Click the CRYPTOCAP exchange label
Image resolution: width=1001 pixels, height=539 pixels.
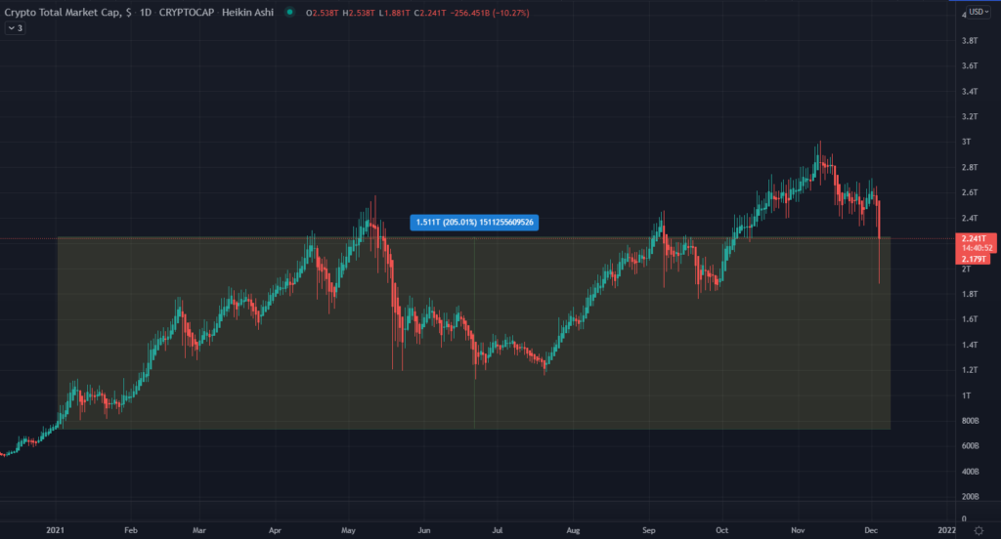[x=187, y=12]
